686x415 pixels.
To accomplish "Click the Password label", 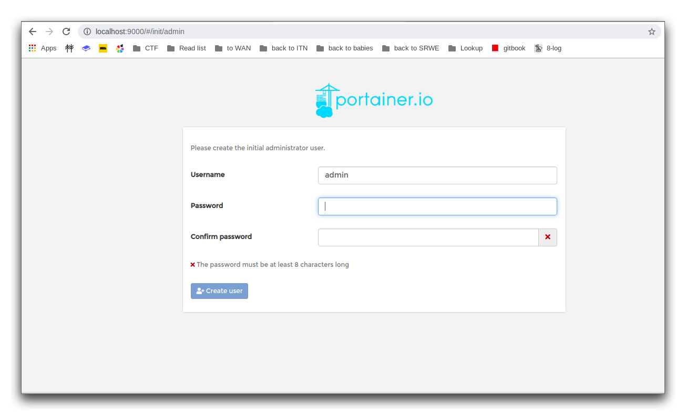I will 207,205.
